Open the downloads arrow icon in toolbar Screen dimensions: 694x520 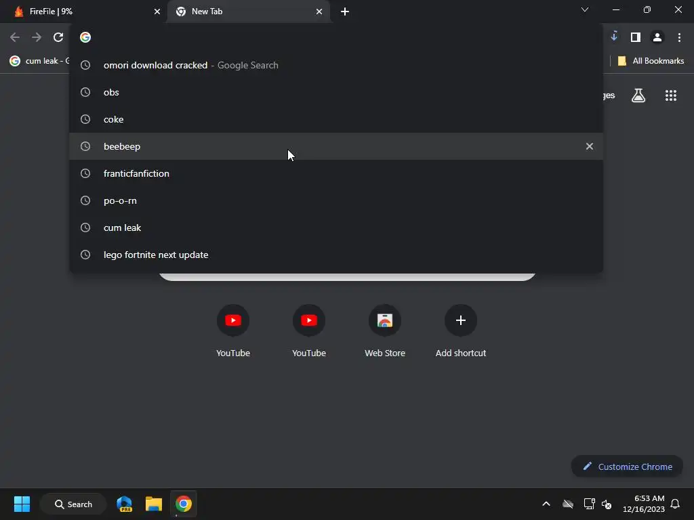(614, 37)
